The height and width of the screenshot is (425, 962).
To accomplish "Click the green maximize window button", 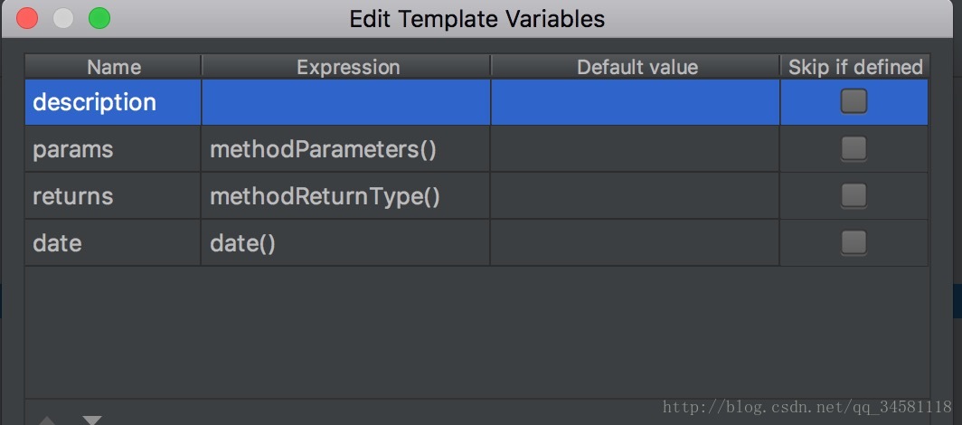I will tap(99, 18).
